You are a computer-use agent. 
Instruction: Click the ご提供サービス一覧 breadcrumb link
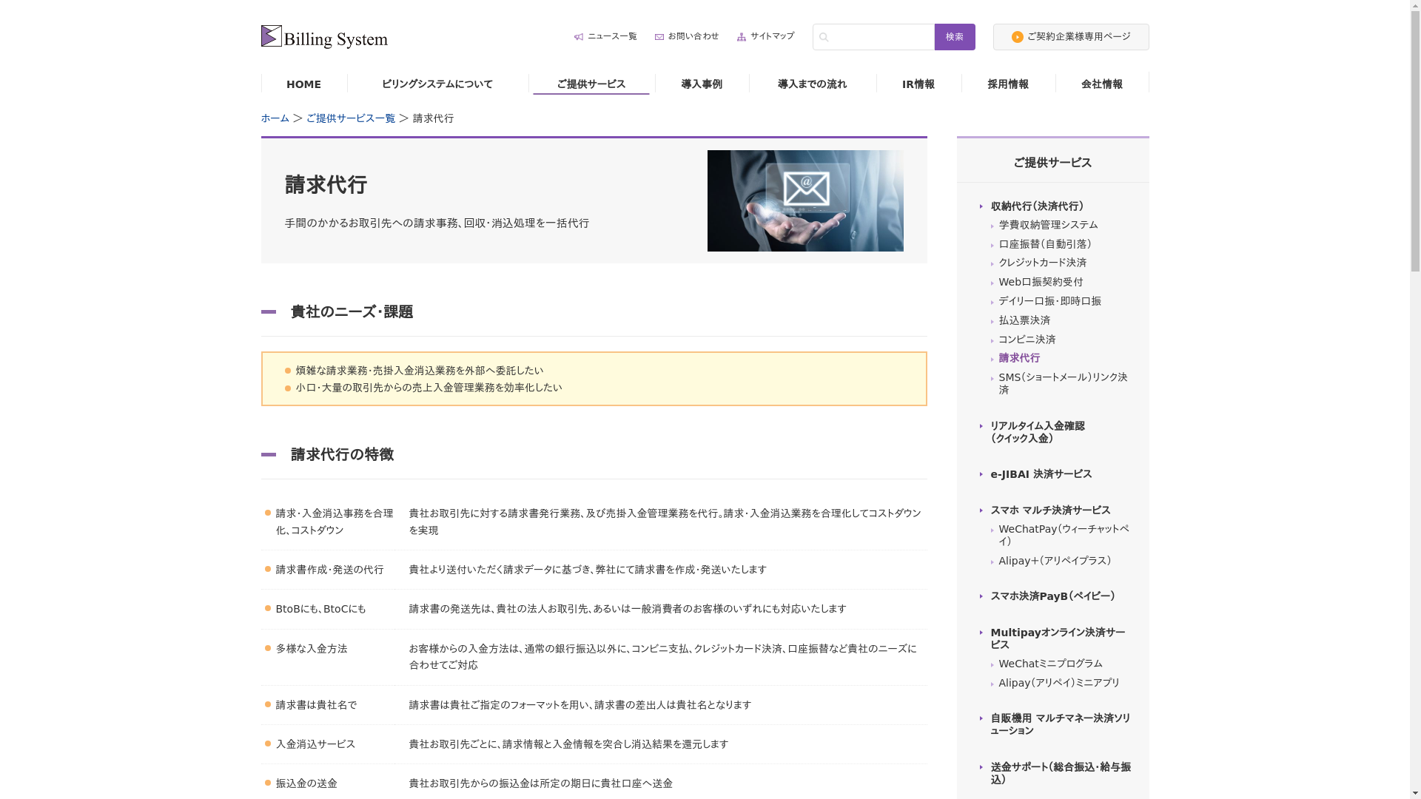351,118
